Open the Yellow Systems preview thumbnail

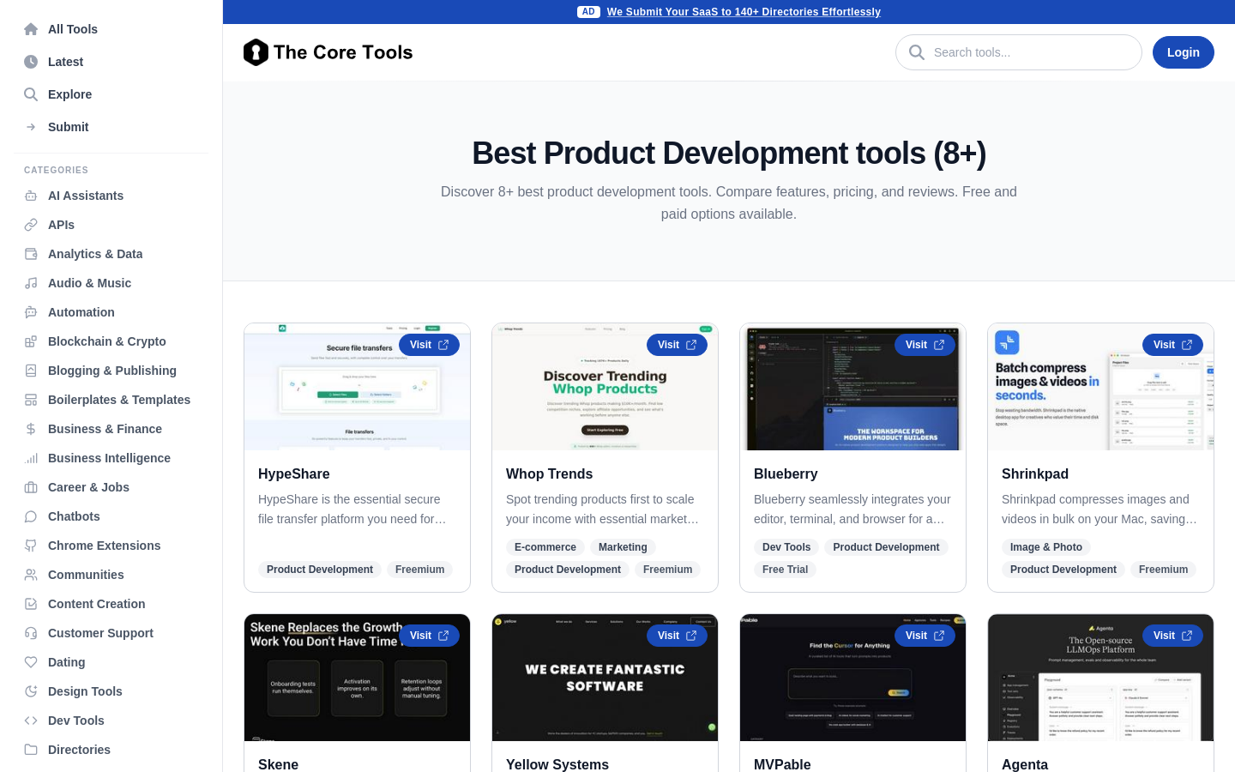(605, 678)
